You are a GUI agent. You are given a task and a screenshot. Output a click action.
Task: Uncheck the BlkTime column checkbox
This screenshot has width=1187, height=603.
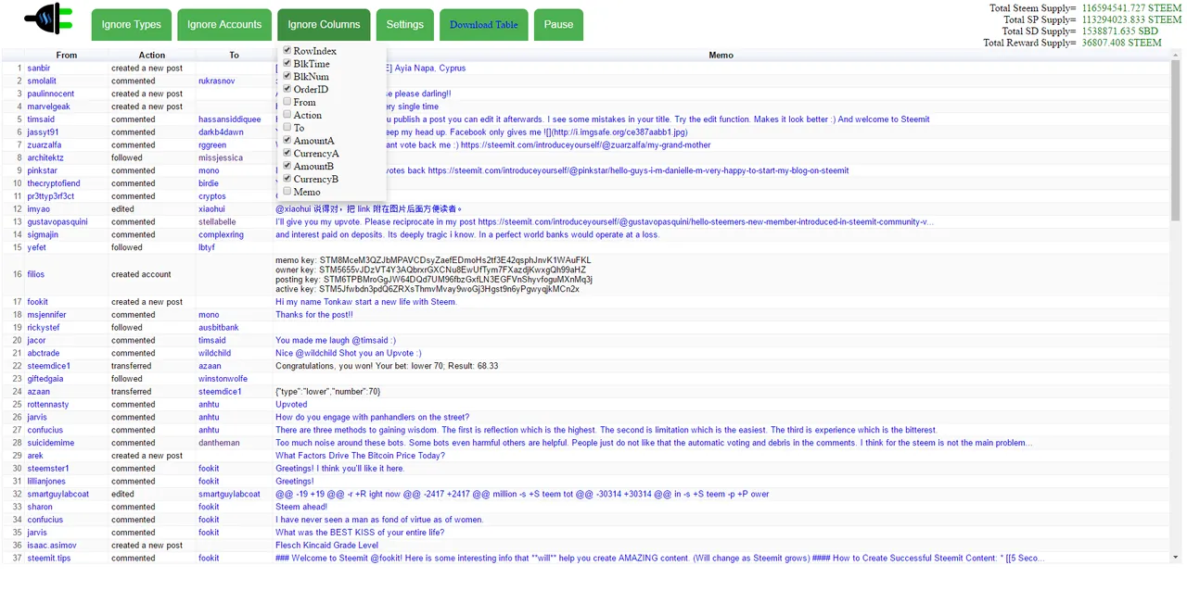point(287,64)
